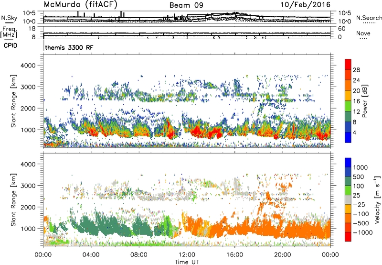Viewport: 382px width, 265px height.
Task: Click the '2000' tick on velocity panel axis
Action: coord(28,207)
